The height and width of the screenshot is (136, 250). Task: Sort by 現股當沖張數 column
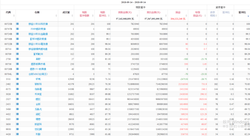84,14
